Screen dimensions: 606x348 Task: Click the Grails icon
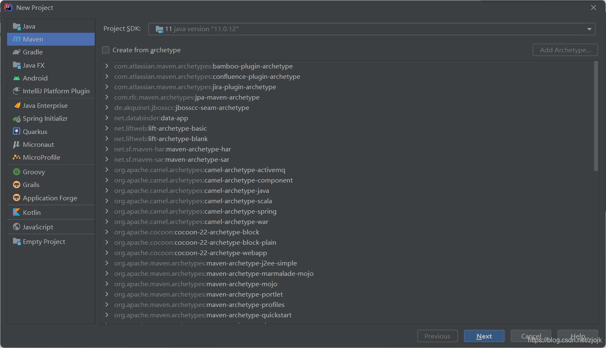point(17,185)
